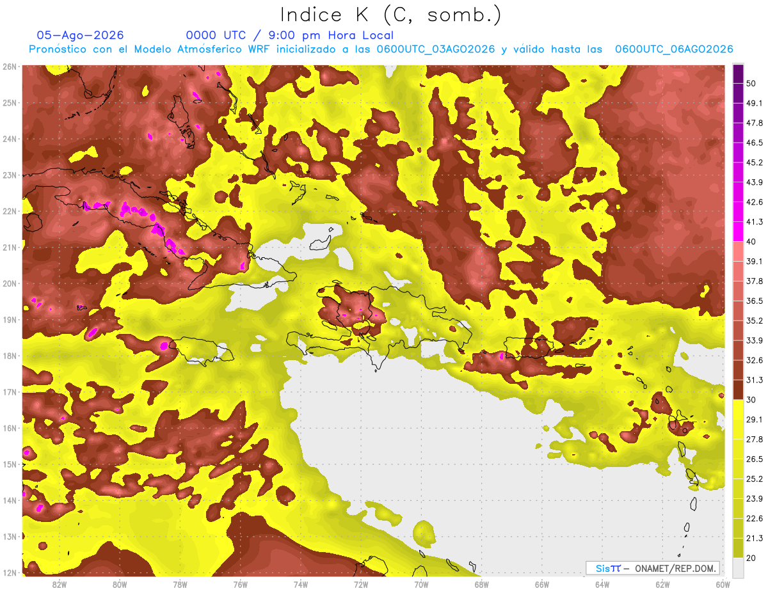This screenshot has height=593, width=768.
Task: Click the color scale label "43.9"
Action: point(755,182)
